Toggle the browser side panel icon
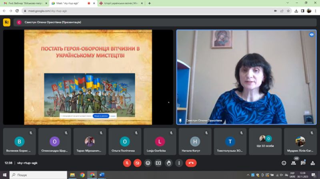 point(302,11)
